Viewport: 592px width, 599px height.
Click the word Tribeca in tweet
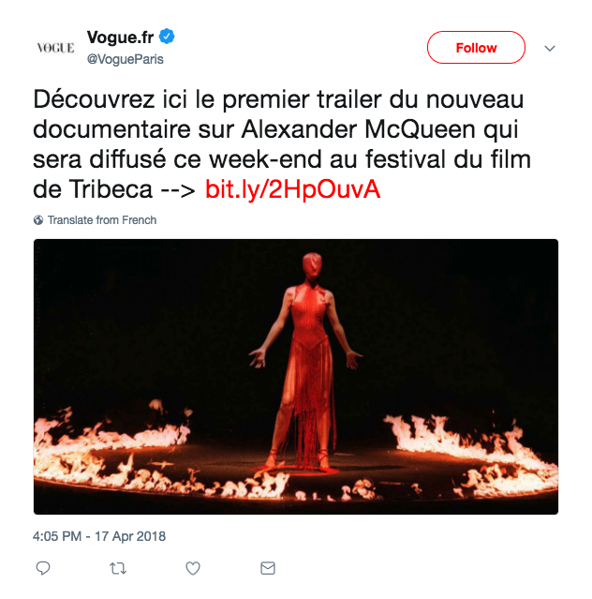tap(111, 189)
